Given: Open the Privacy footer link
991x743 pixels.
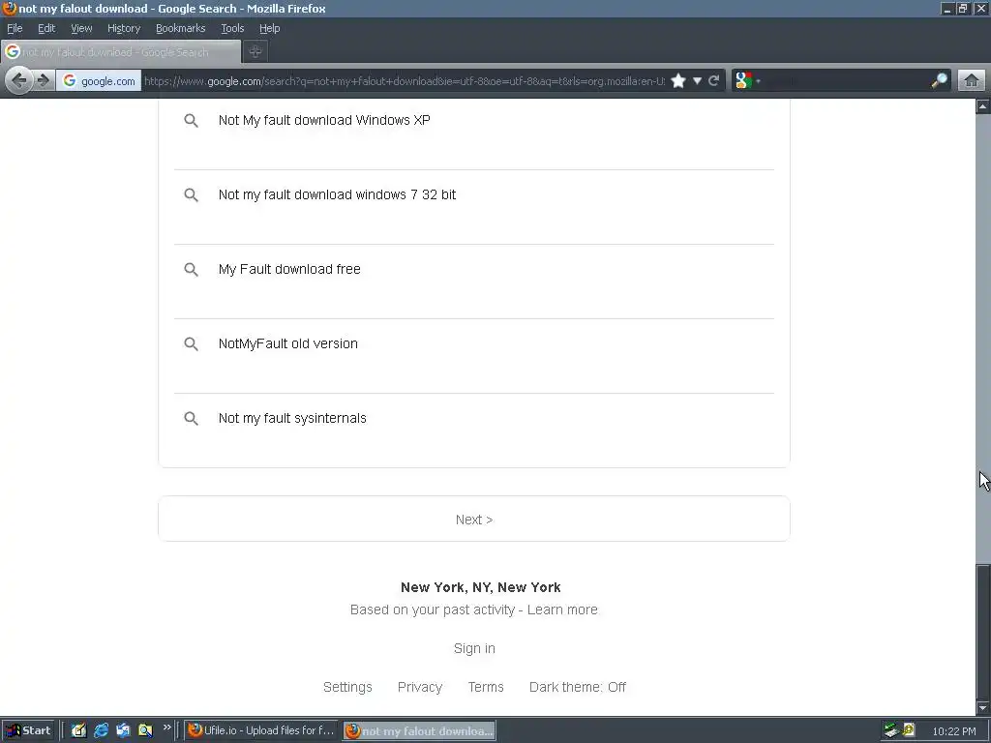Looking at the screenshot, I should coord(420,687).
